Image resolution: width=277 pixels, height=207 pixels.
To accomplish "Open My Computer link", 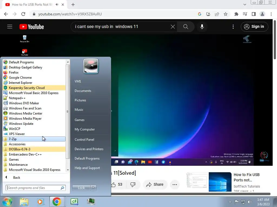I will (x=85, y=129).
